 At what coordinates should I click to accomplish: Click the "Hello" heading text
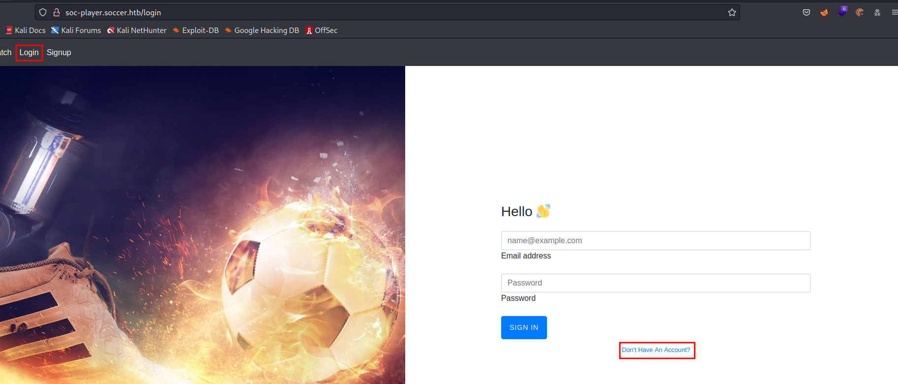[516, 212]
